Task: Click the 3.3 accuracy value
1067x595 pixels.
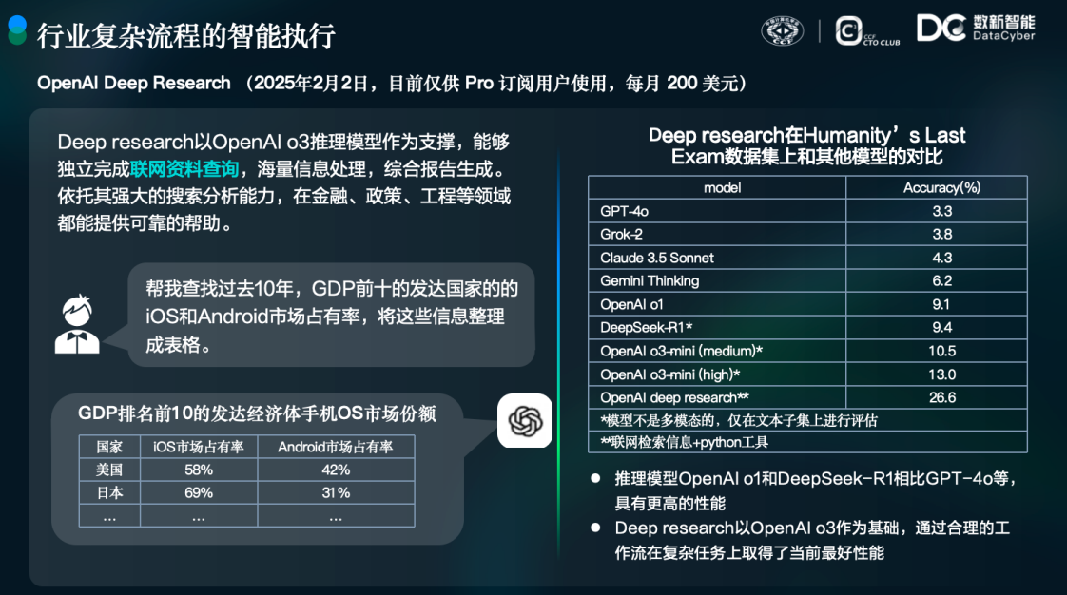Action: point(941,211)
